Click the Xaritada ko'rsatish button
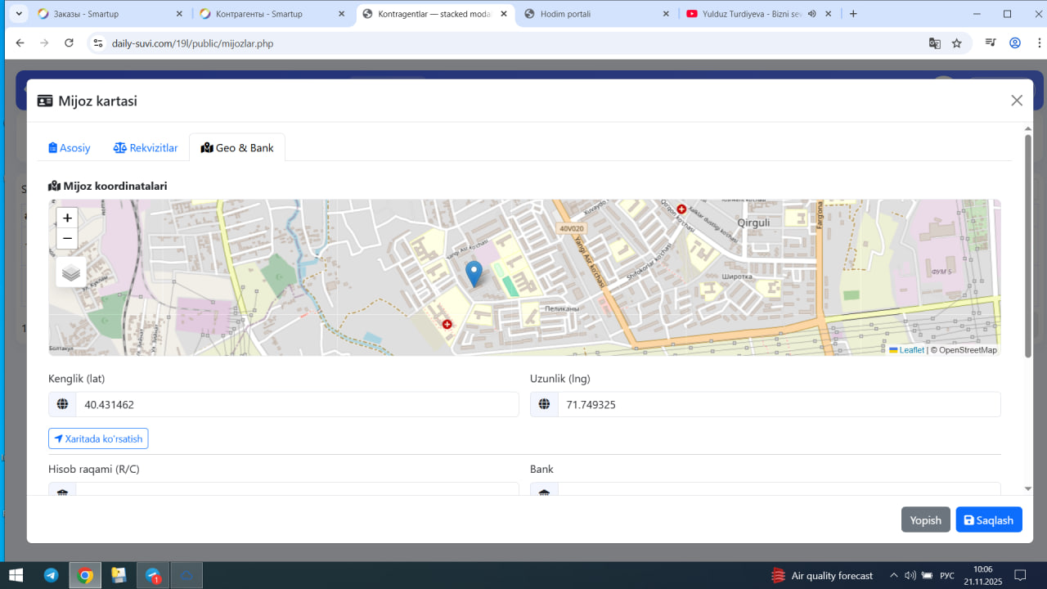Viewport: 1047px width, 589px height. tap(98, 439)
